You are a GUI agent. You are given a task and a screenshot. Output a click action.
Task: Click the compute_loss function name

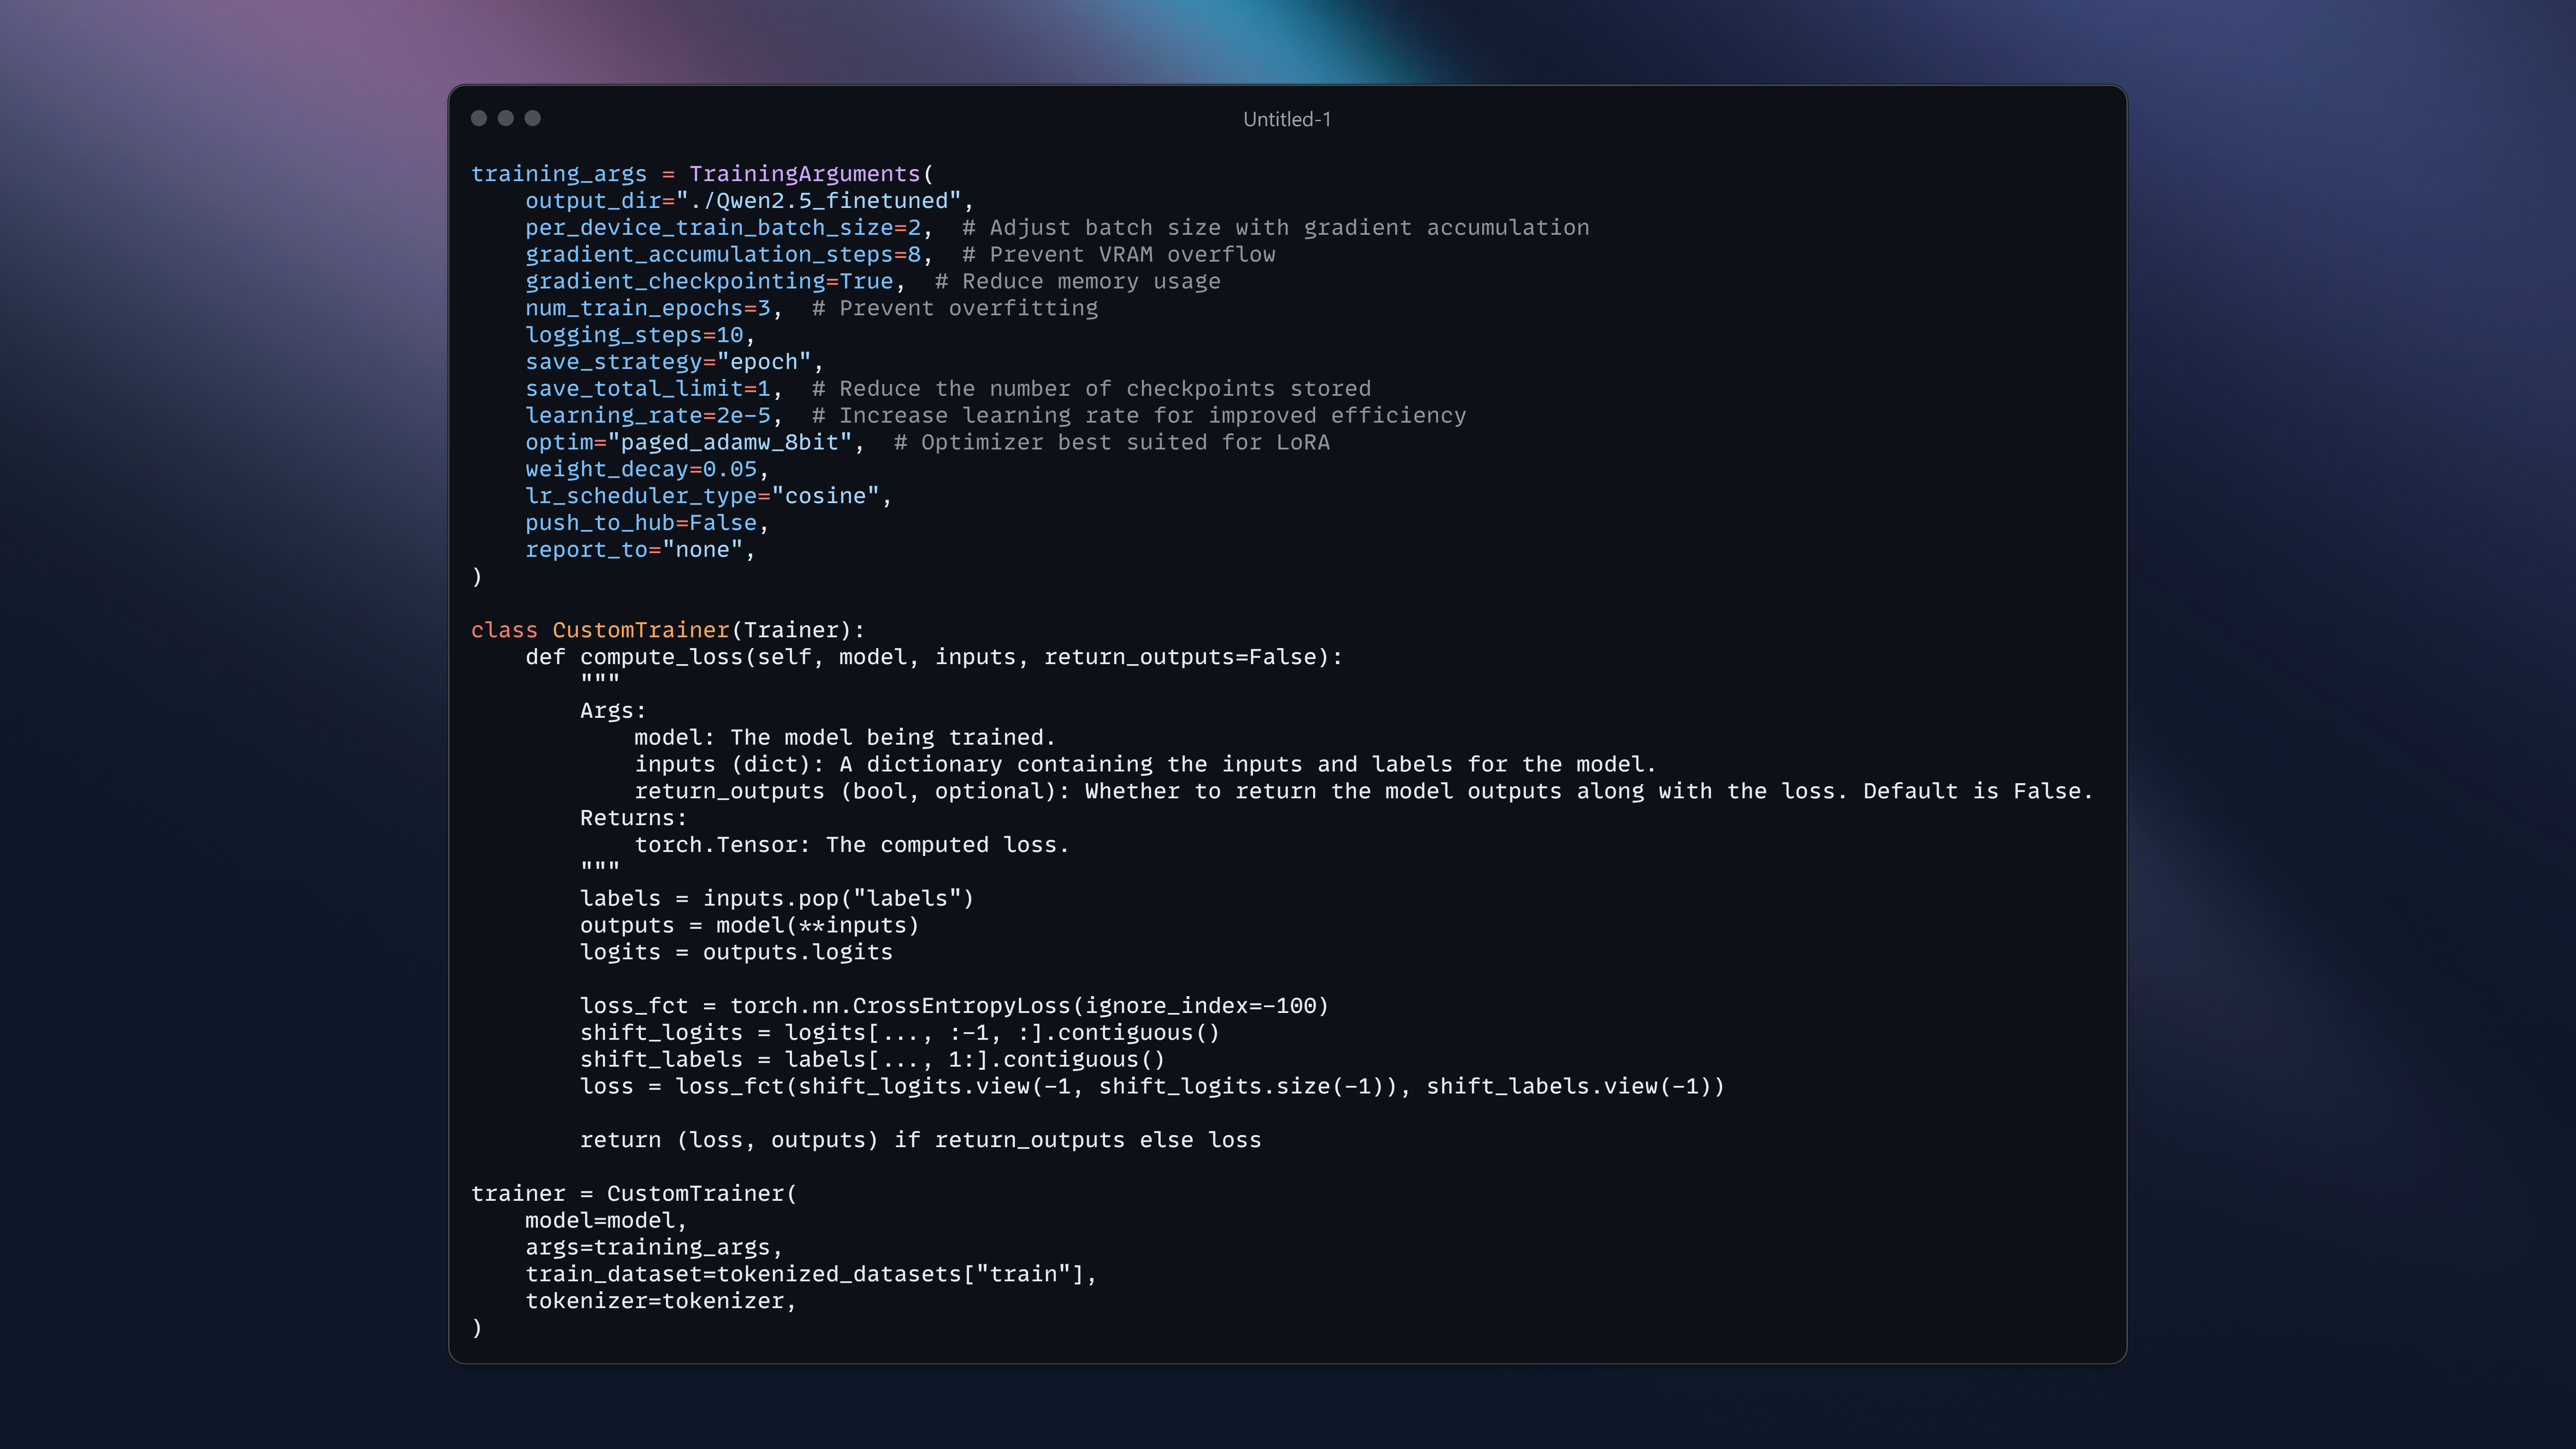(660, 657)
